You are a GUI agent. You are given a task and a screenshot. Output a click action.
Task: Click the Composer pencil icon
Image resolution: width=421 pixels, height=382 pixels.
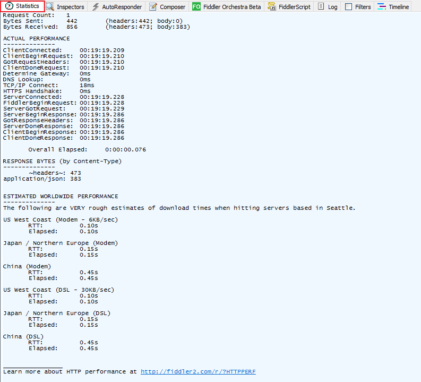coord(153,7)
